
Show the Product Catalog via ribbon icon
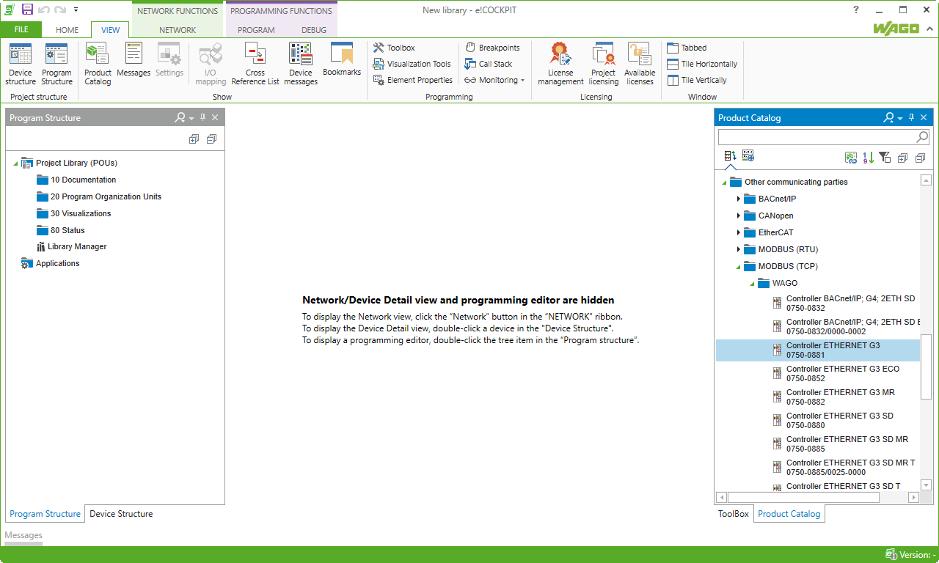(98, 64)
